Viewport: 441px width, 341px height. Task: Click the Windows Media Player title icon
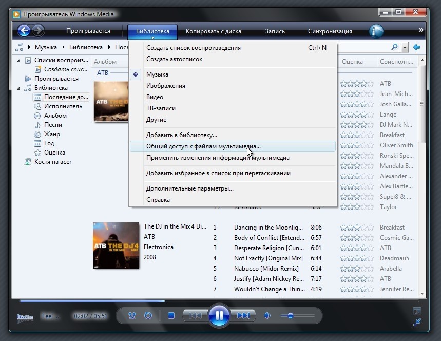tap(16, 14)
